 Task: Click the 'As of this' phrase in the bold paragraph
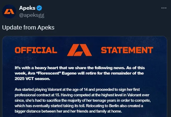pos(136,68)
